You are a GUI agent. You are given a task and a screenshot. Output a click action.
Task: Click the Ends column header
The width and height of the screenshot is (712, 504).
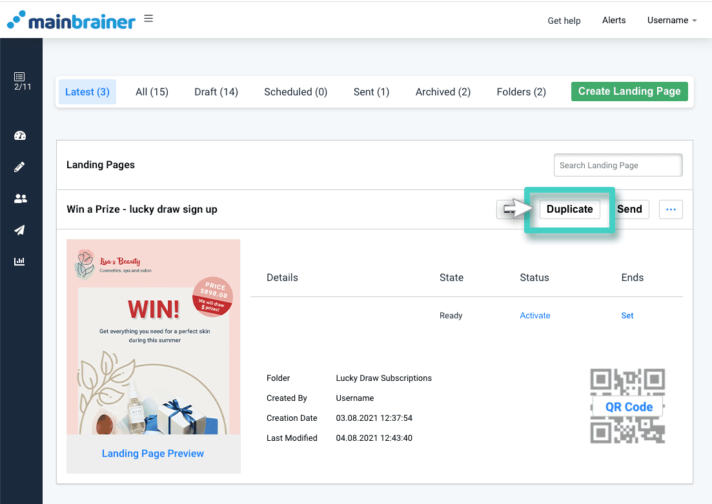tap(632, 277)
